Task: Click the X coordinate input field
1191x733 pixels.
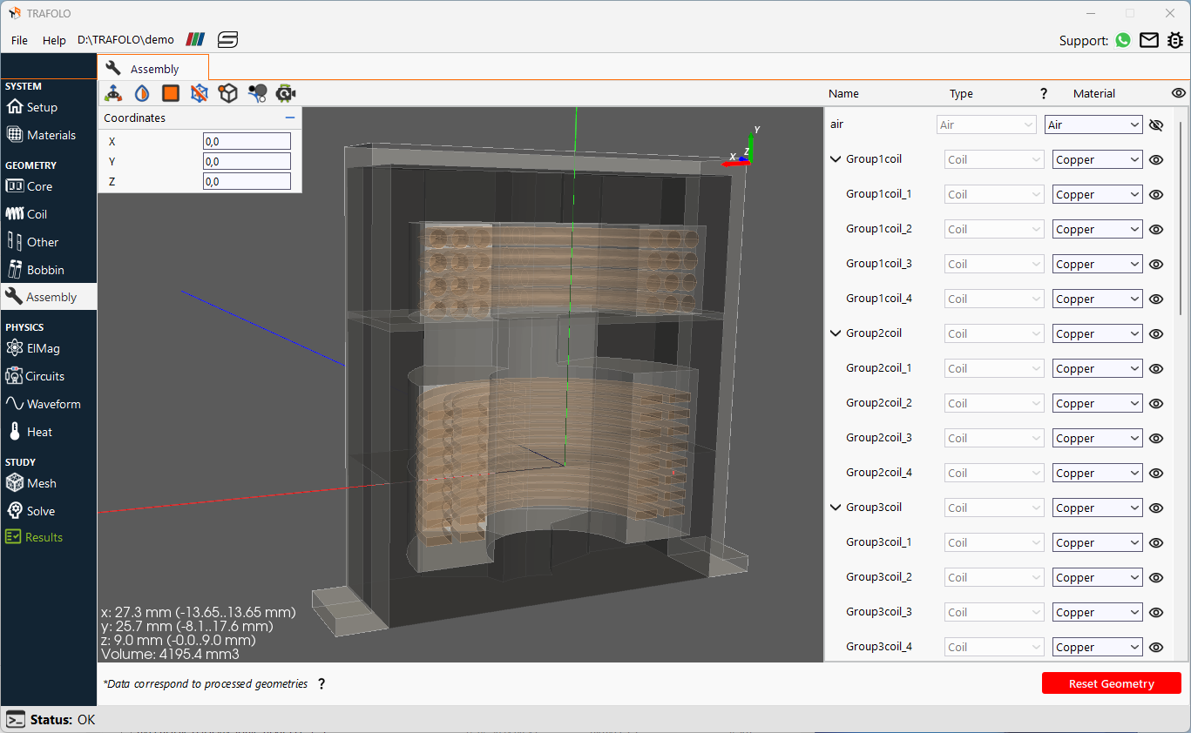Action: [247, 140]
